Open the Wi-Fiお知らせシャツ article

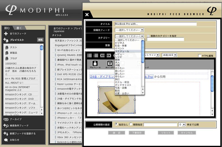69,50
